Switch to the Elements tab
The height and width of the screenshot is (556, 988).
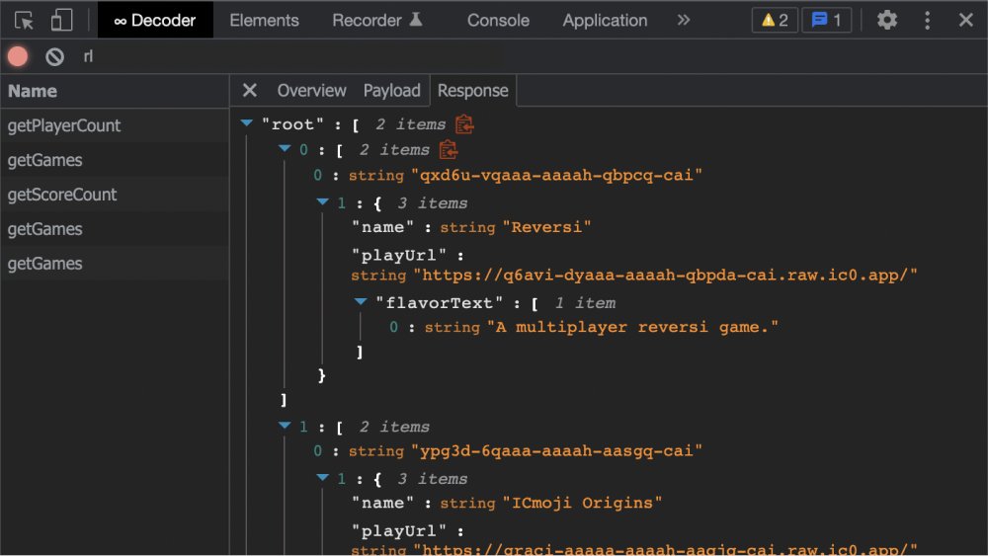[x=264, y=20]
